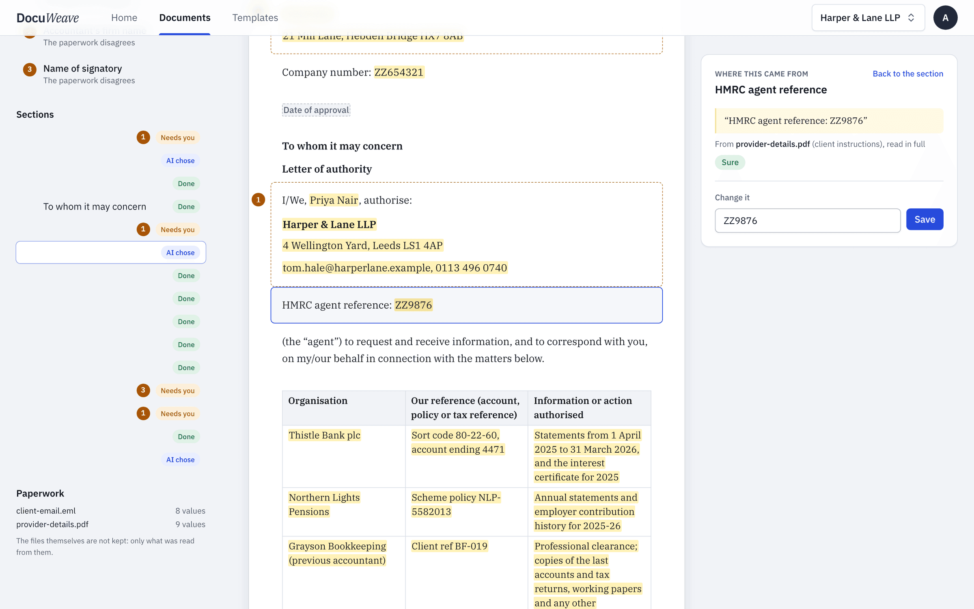Open the DocuWeave logo home link
974x609 pixels.
[47, 17]
